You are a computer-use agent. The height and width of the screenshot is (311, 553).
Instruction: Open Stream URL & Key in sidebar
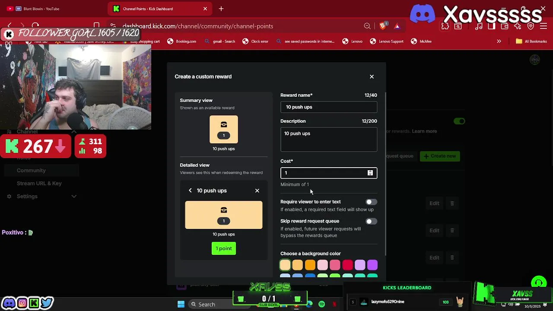point(39,183)
